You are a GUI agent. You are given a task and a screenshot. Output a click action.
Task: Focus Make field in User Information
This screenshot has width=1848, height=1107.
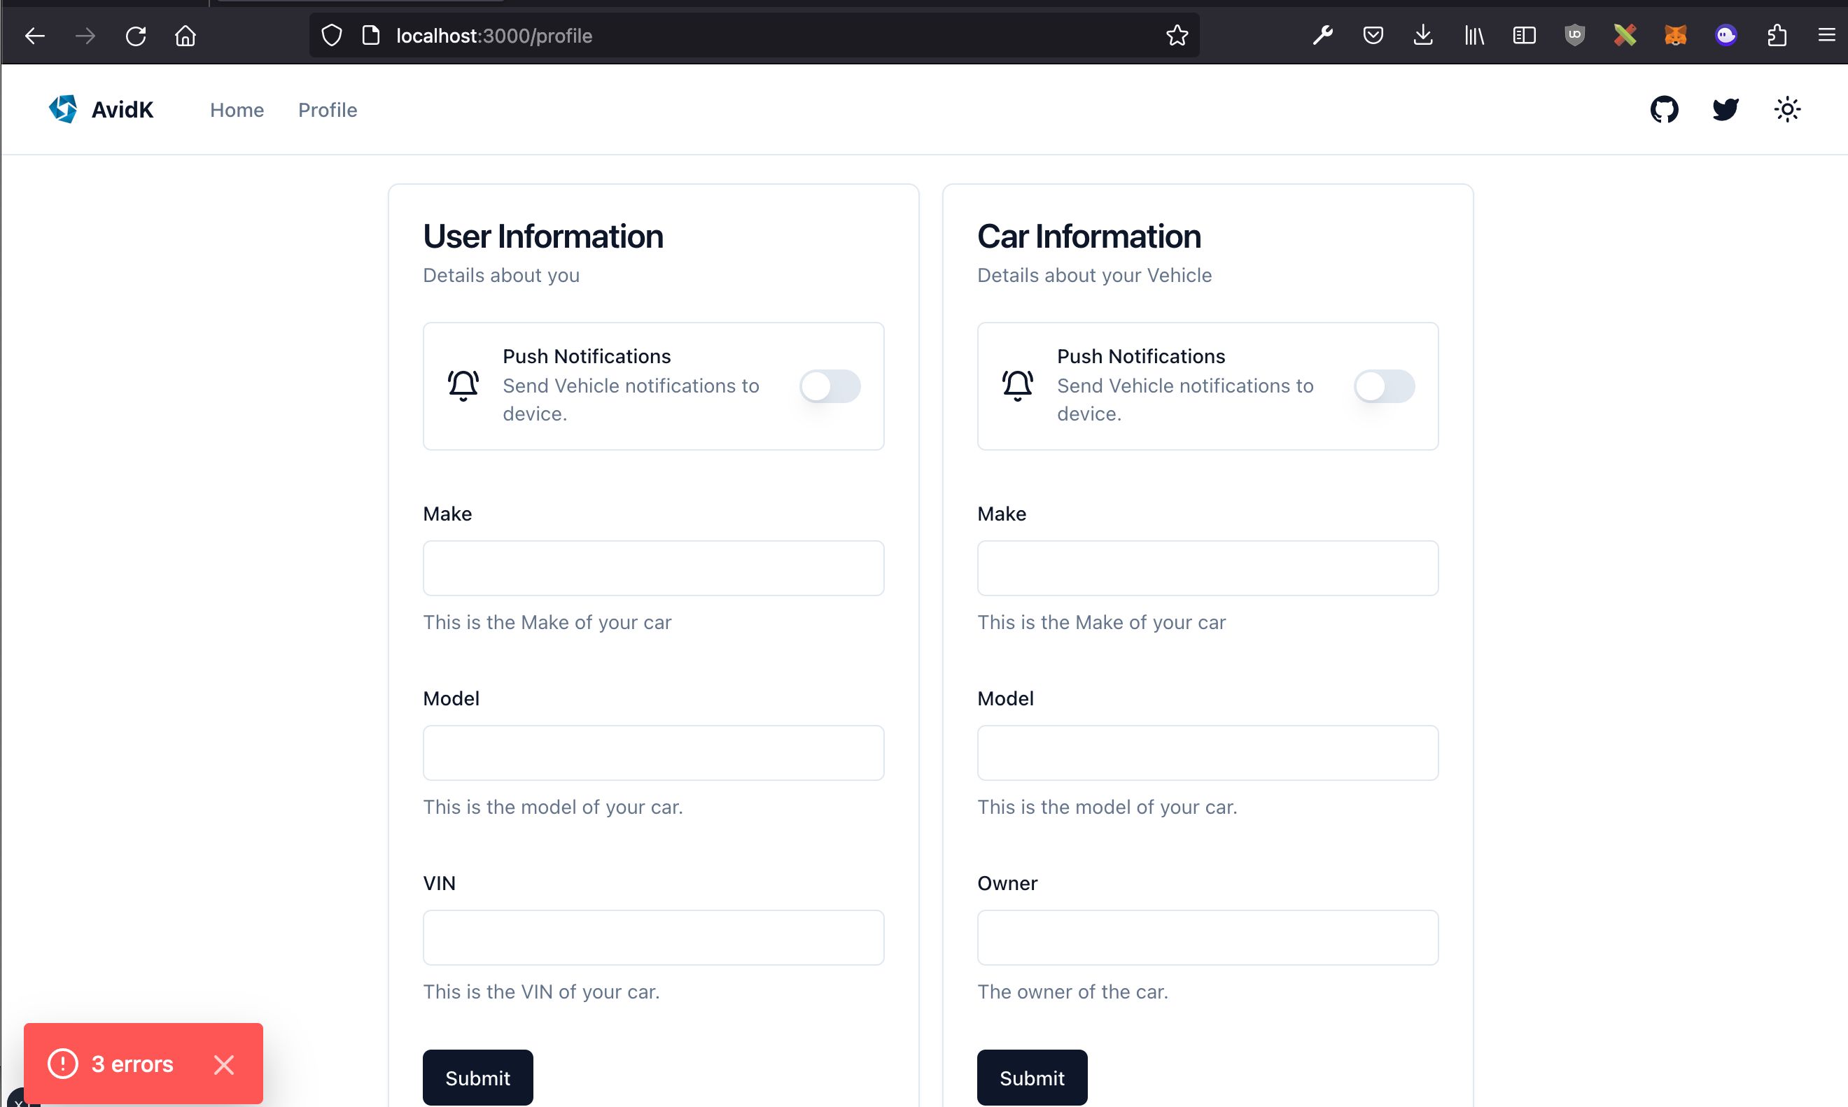pyautogui.click(x=654, y=567)
